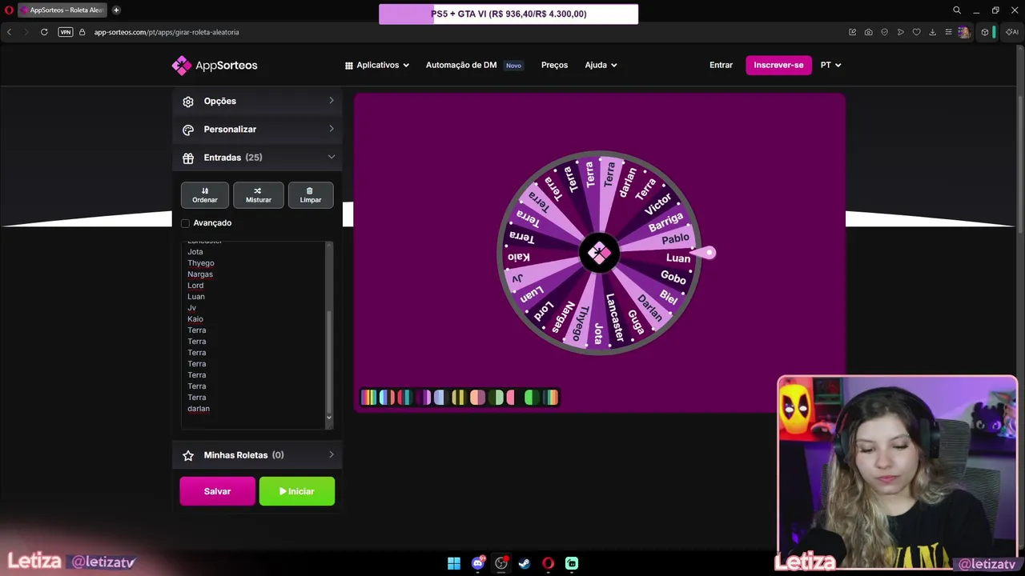Click the Opera menu logo icon

(9, 10)
